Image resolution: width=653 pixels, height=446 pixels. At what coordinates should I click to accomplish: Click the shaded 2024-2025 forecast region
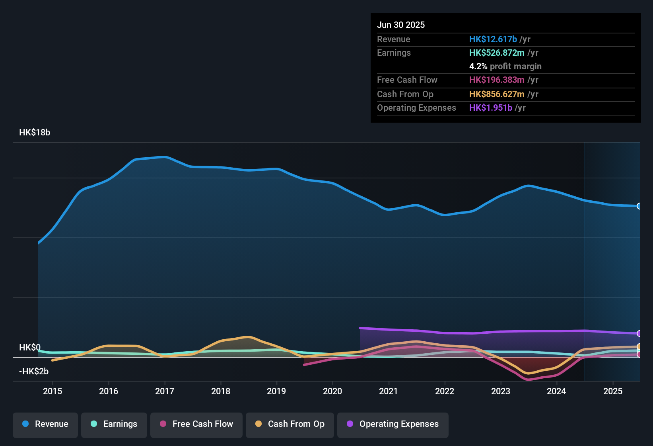coord(612,259)
